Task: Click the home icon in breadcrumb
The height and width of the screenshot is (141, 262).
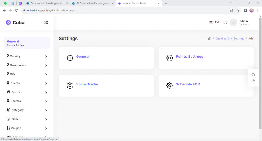Action: (x=210, y=39)
